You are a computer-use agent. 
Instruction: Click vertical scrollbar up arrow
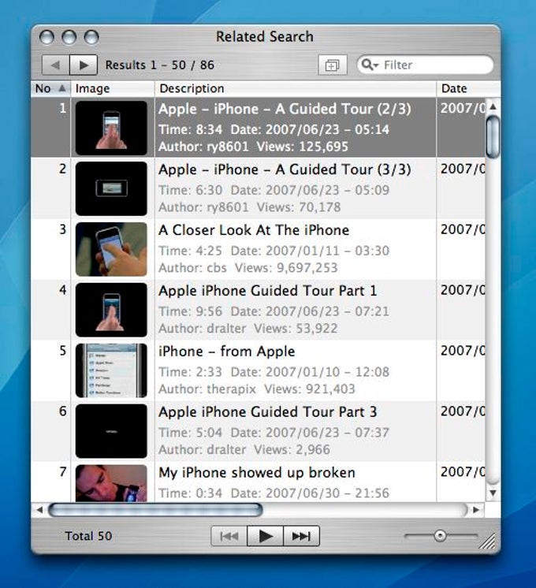[493, 106]
